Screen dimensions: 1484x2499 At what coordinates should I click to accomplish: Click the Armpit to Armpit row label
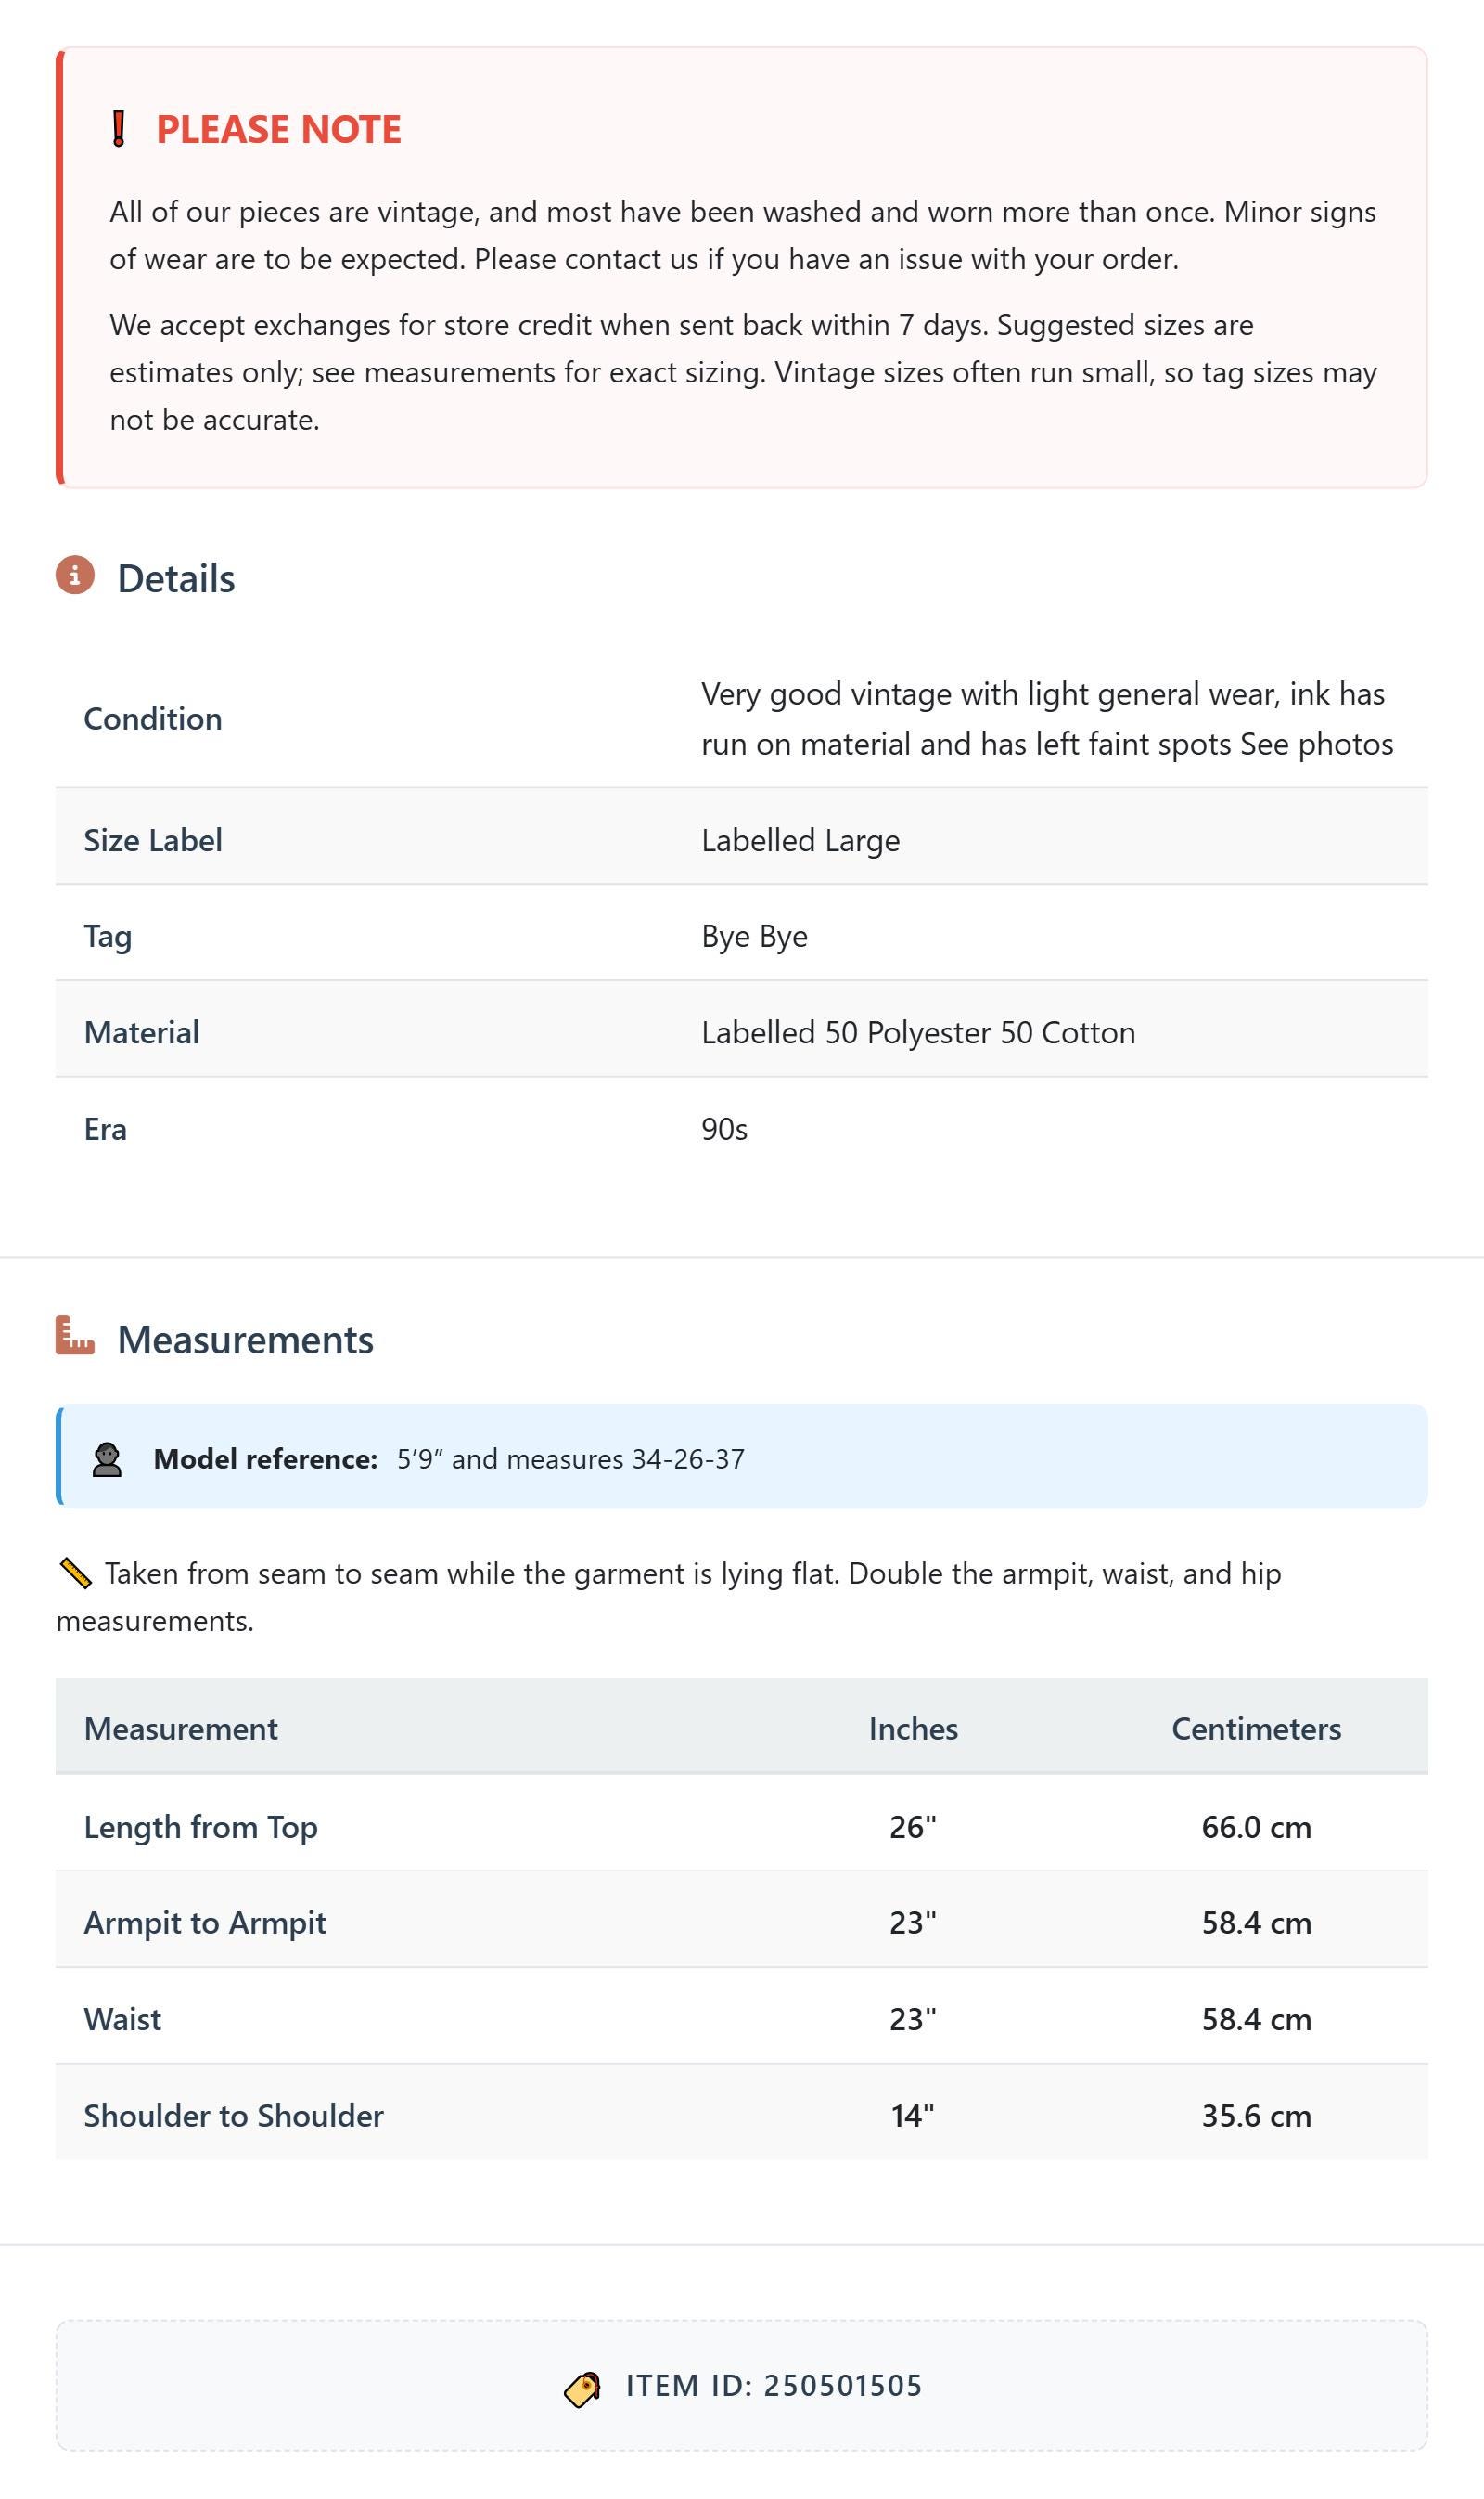[205, 1923]
